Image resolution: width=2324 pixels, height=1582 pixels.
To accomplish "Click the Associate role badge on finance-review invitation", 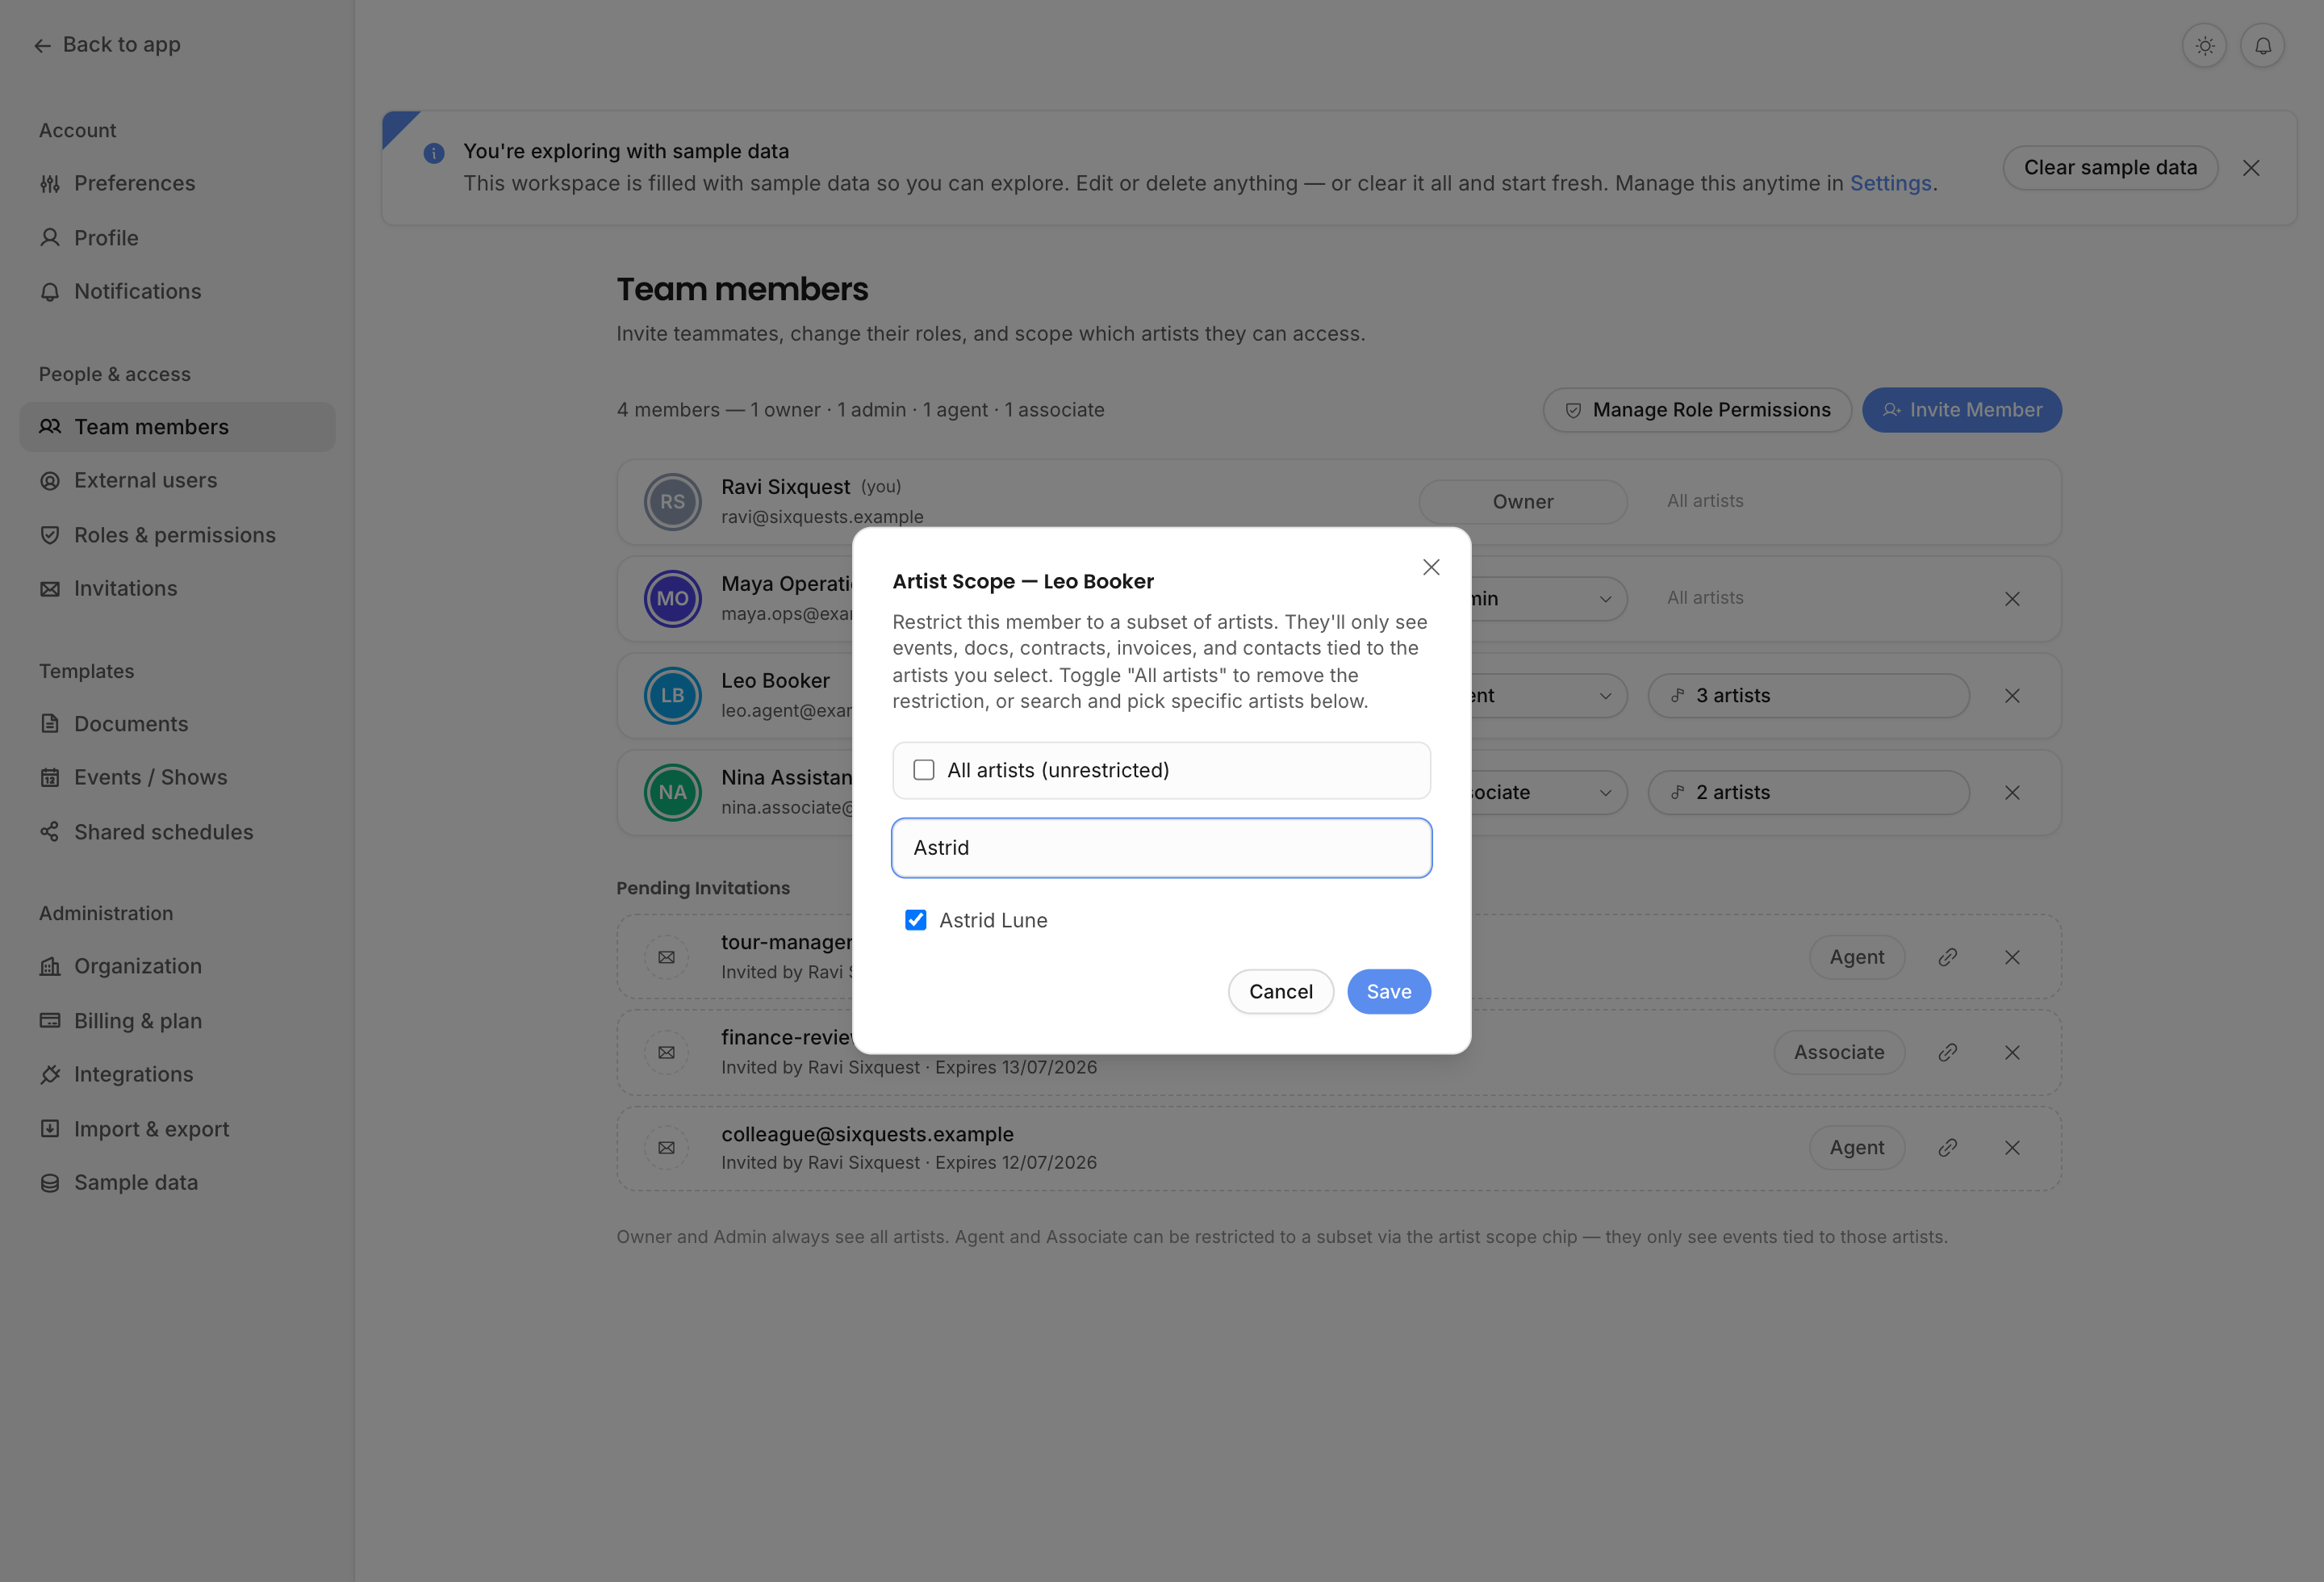I will pyautogui.click(x=1838, y=1052).
